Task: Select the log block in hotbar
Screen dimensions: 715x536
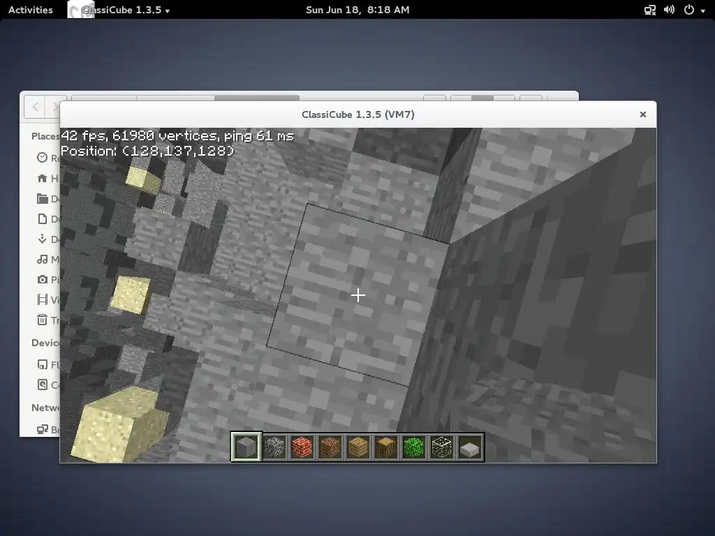Action: [x=385, y=447]
